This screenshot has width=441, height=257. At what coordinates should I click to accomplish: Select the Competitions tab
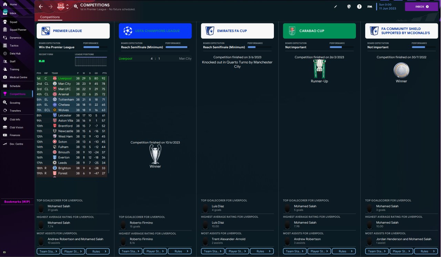click(x=50, y=17)
